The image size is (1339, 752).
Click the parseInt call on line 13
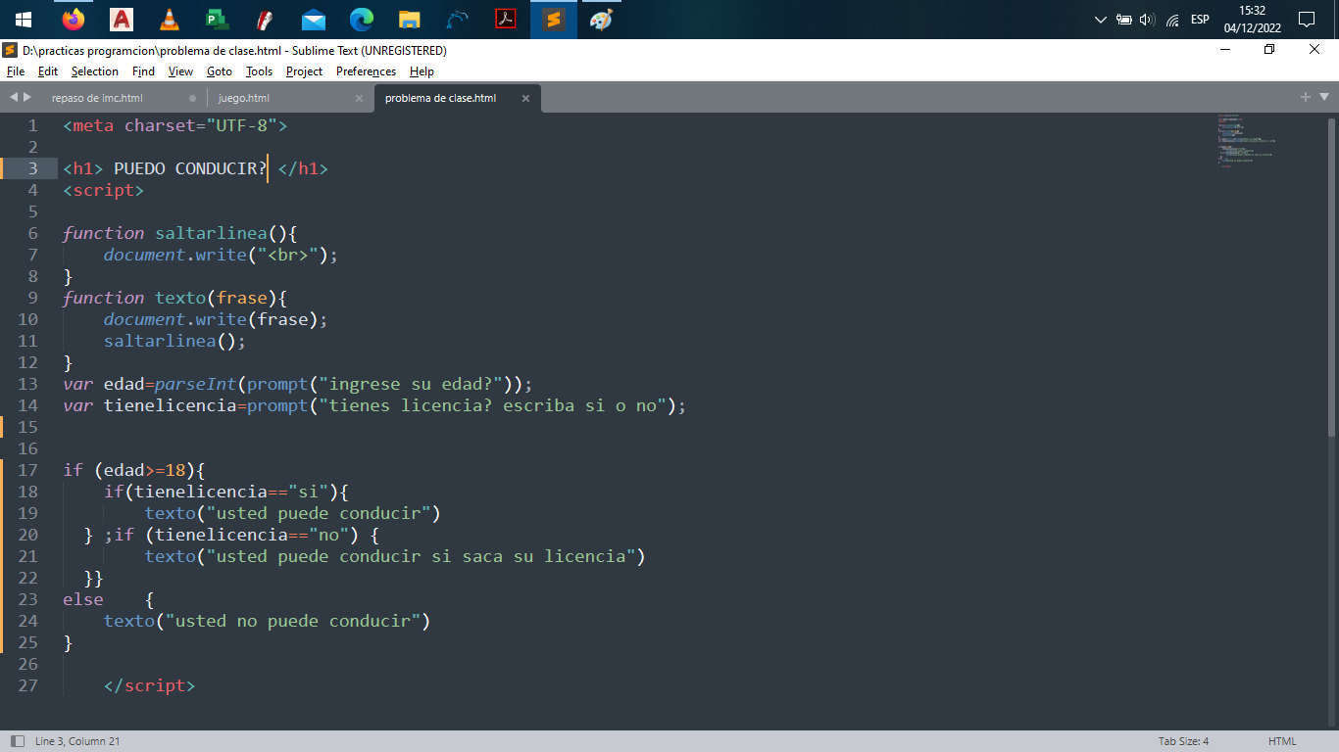point(195,384)
